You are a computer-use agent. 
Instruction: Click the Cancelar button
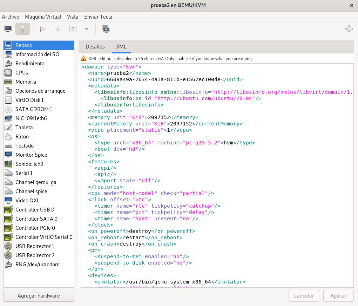304,296
